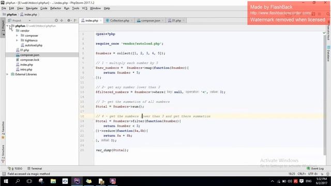Open the VCS menu
Screen dimensions: 331x186
tap(84, 8)
